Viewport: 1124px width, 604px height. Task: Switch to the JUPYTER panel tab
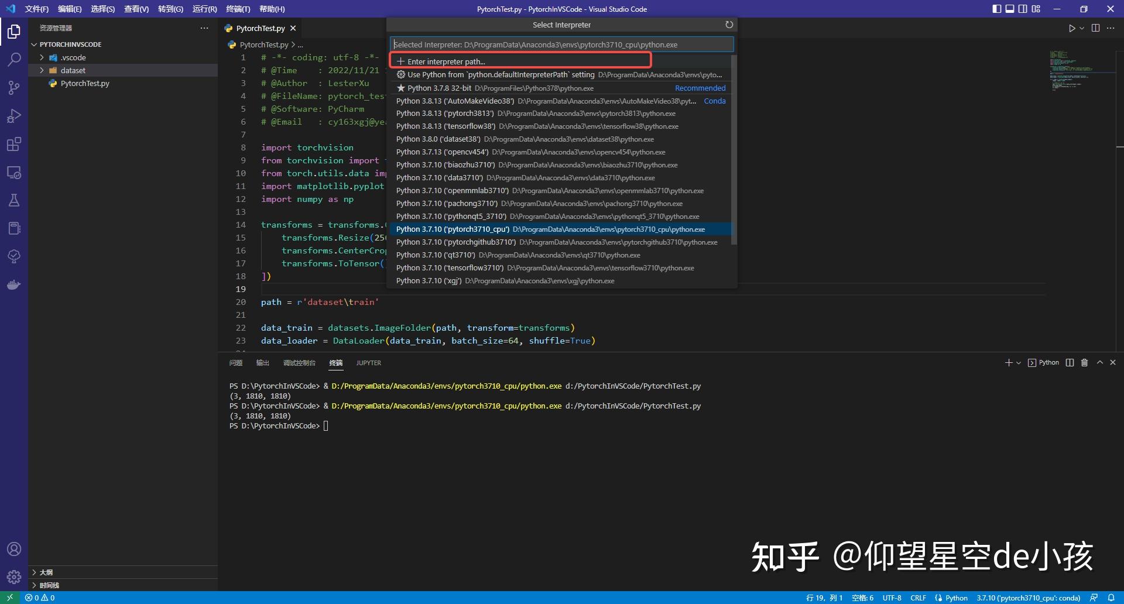click(x=368, y=363)
